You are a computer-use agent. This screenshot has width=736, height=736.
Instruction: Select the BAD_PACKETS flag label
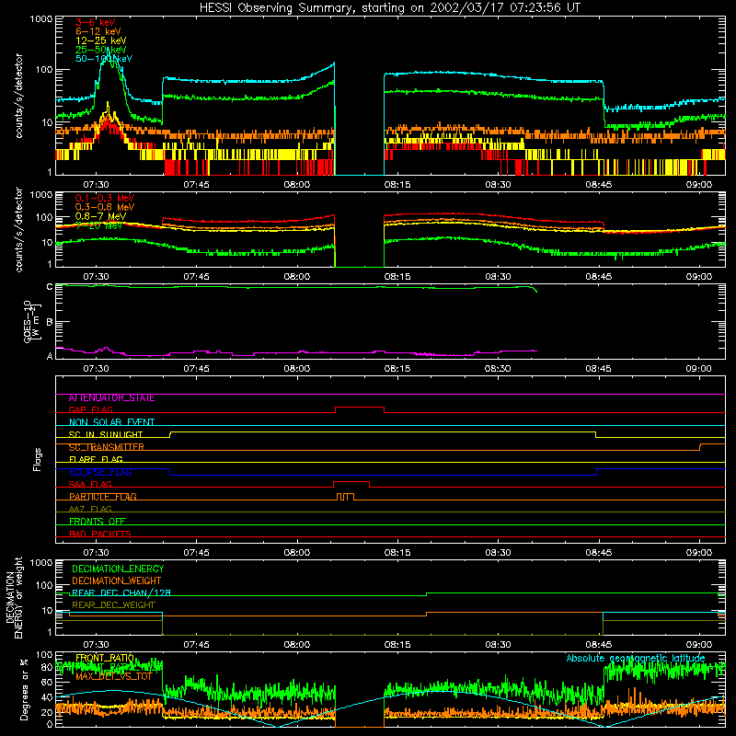[100, 534]
